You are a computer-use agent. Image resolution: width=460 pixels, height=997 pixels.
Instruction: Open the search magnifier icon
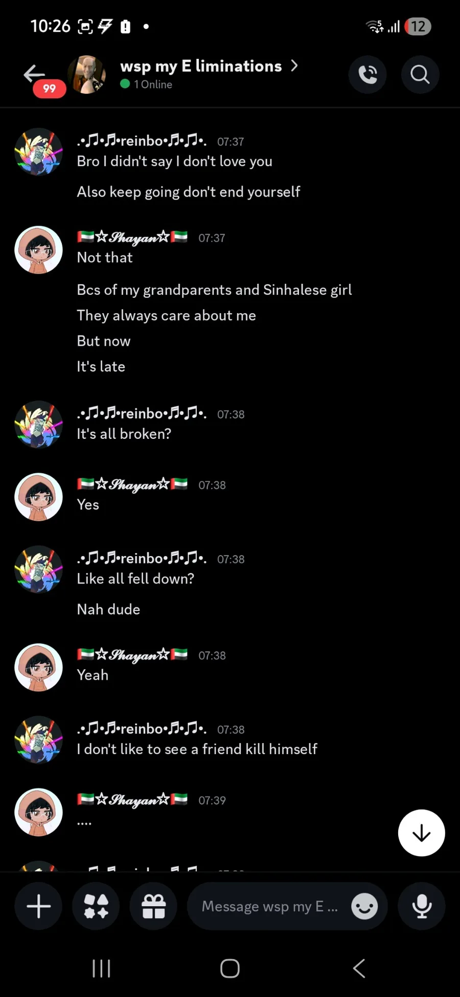[x=420, y=75]
